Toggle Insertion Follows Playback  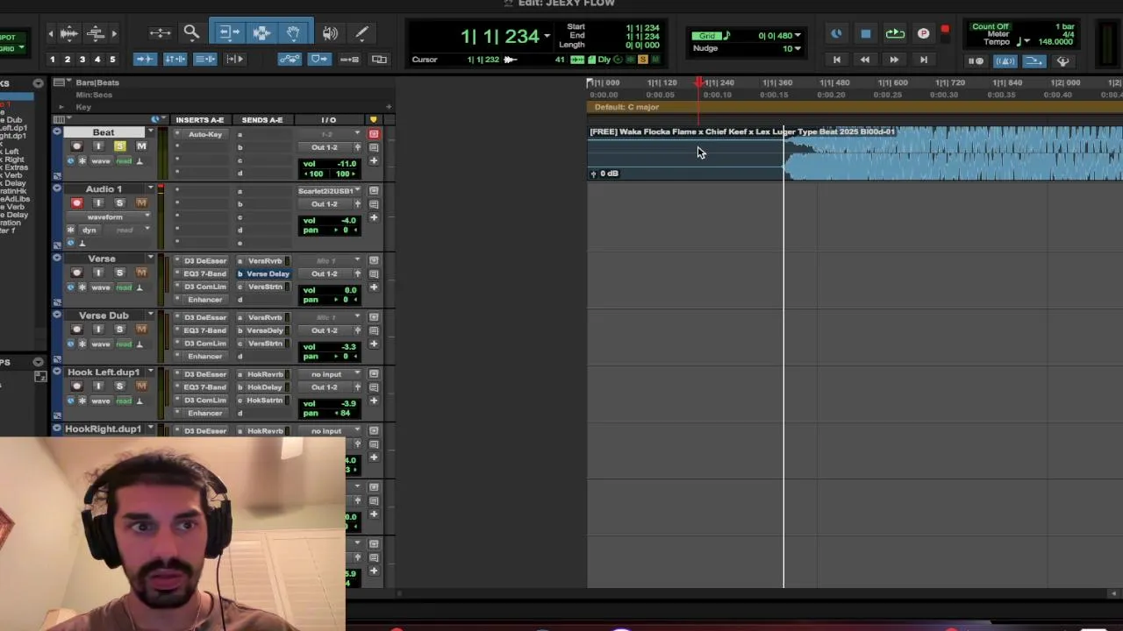pyautogui.click(x=234, y=59)
